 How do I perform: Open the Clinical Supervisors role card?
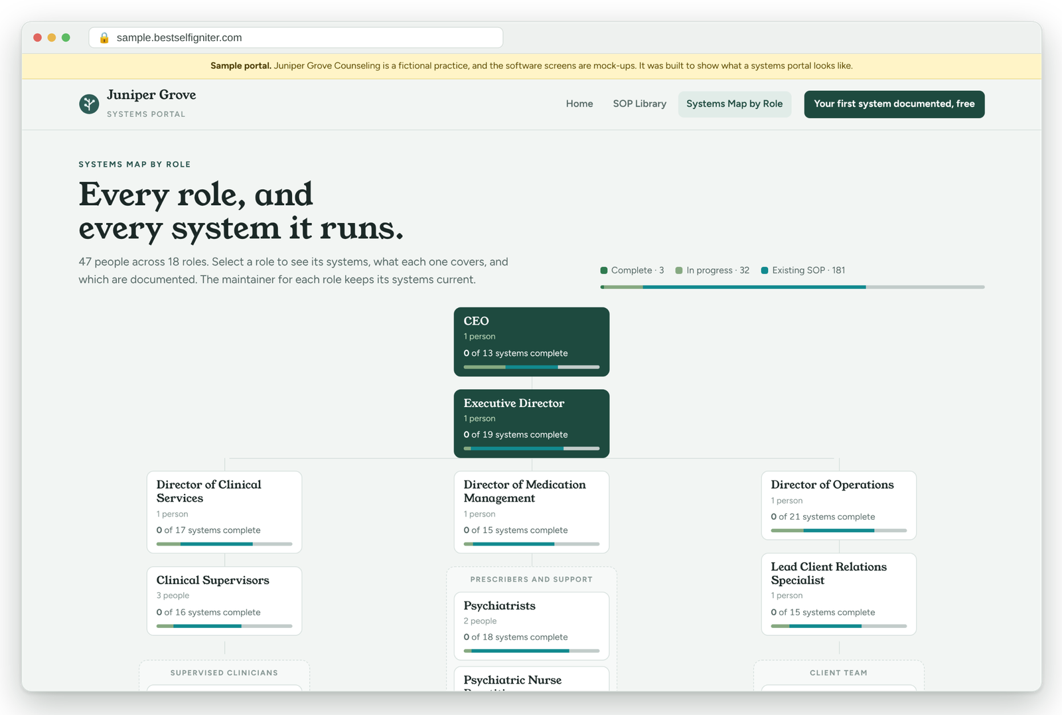224,601
